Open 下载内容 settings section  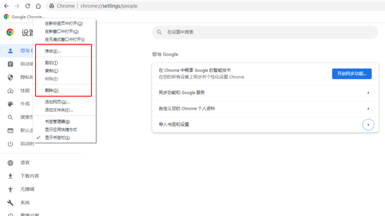click(29, 176)
